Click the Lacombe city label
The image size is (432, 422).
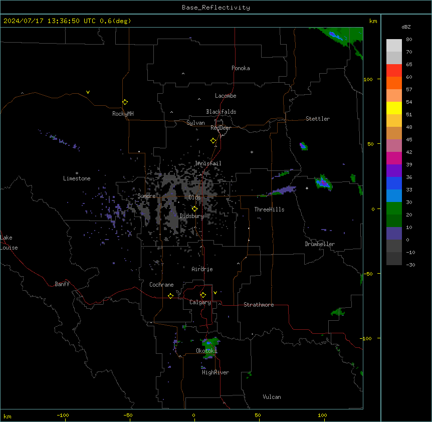coord(226,96)
